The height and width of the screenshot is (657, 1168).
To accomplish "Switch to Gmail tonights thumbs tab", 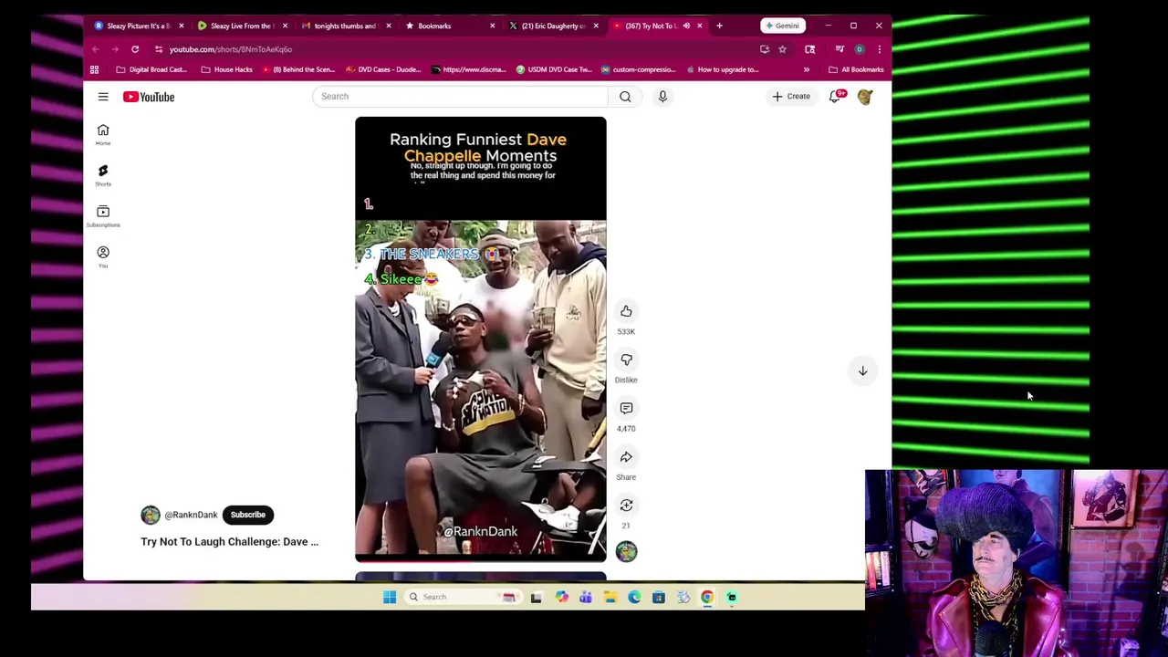I will click(x=344, y=26).
